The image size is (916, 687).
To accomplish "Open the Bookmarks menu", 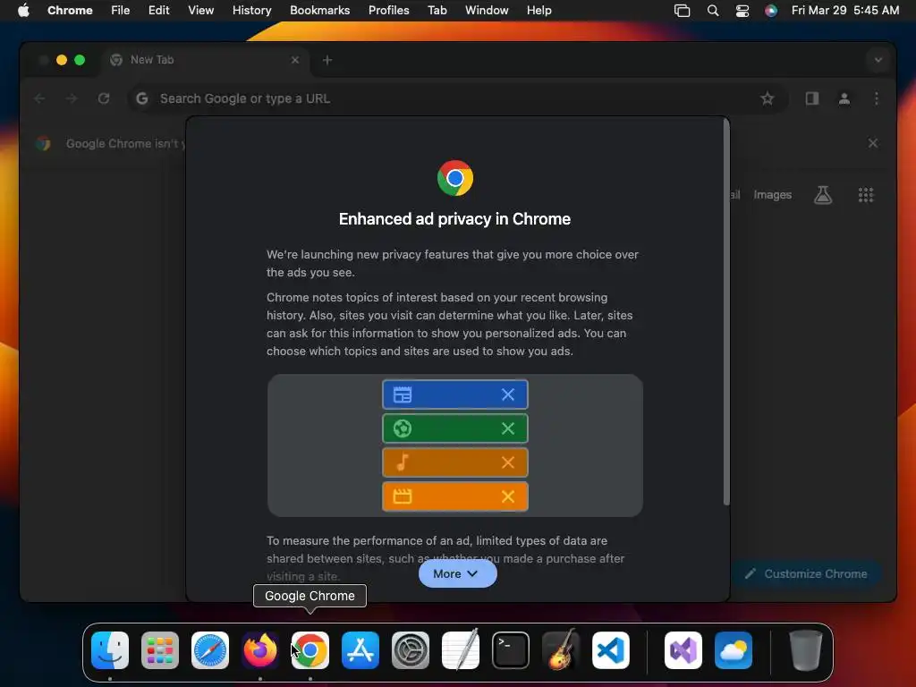I will pyautogui.click(x=320, y=11).
